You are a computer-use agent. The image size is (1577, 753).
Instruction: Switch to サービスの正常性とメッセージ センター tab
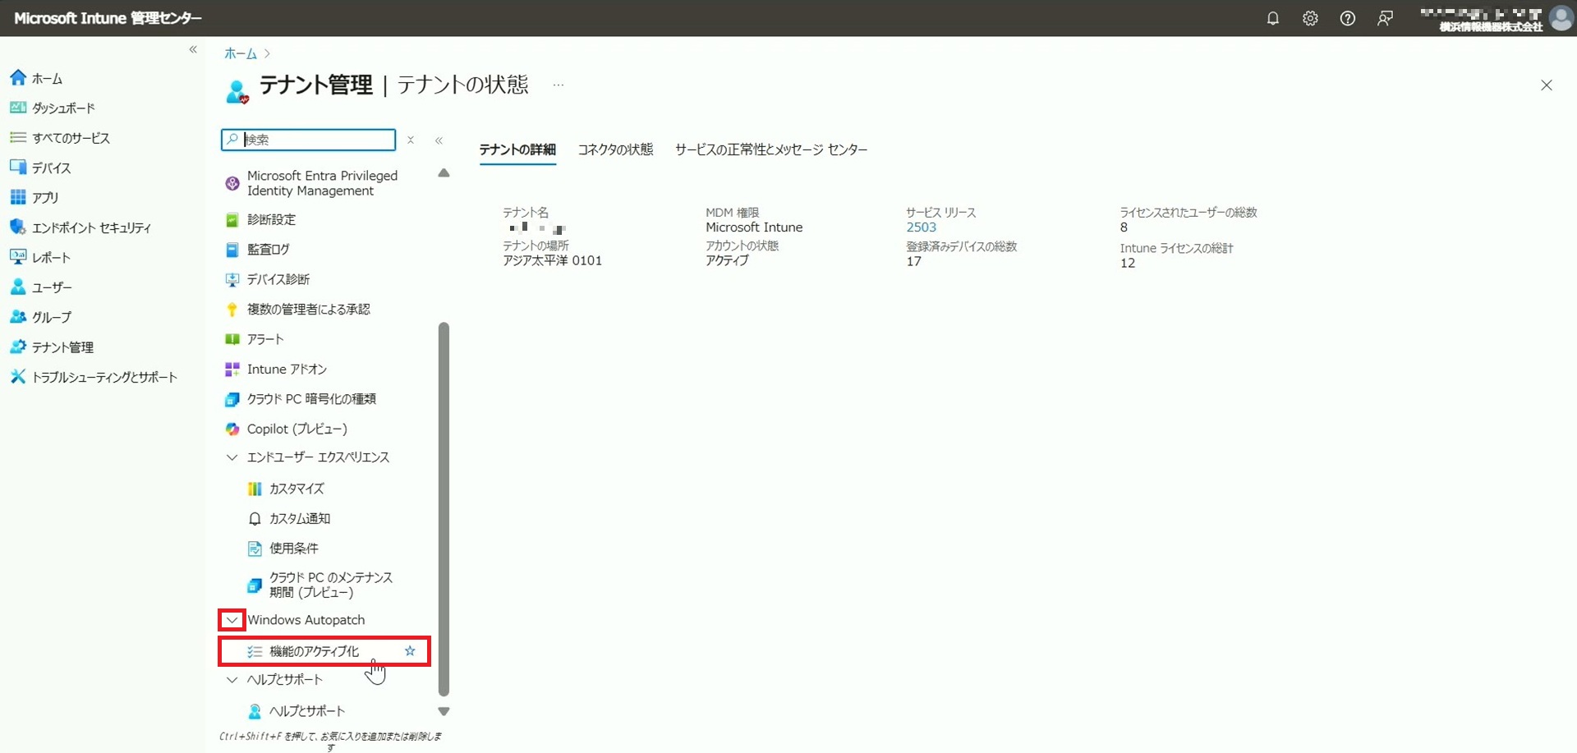(x=771, y=149)
